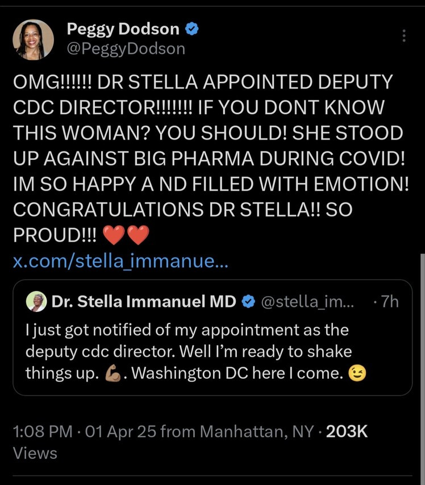
Task: Click verified badge beside Peggy Dodson
Action: pos(192,28)
